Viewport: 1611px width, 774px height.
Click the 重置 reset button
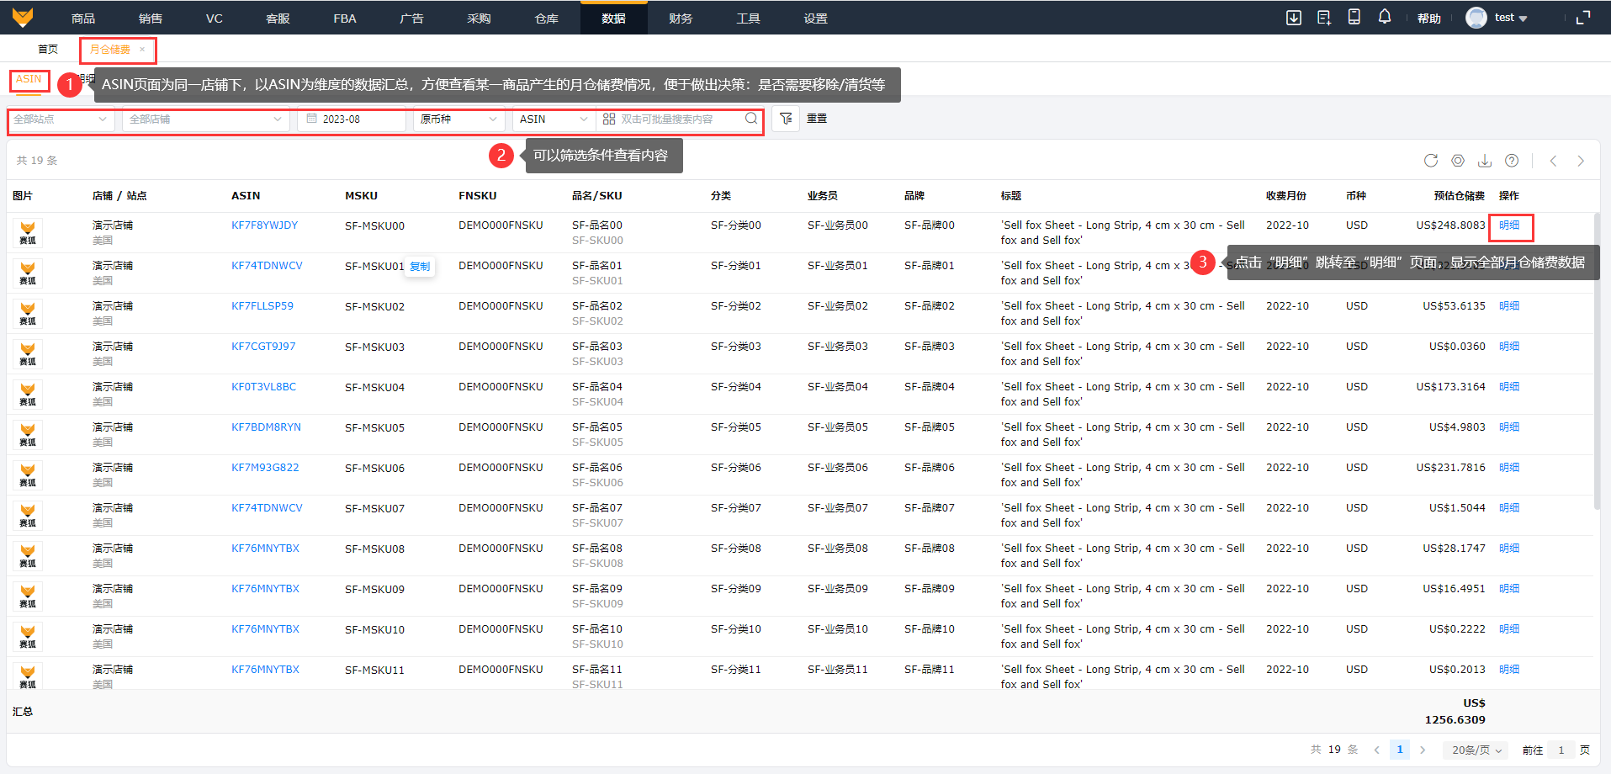coord(816,119)
